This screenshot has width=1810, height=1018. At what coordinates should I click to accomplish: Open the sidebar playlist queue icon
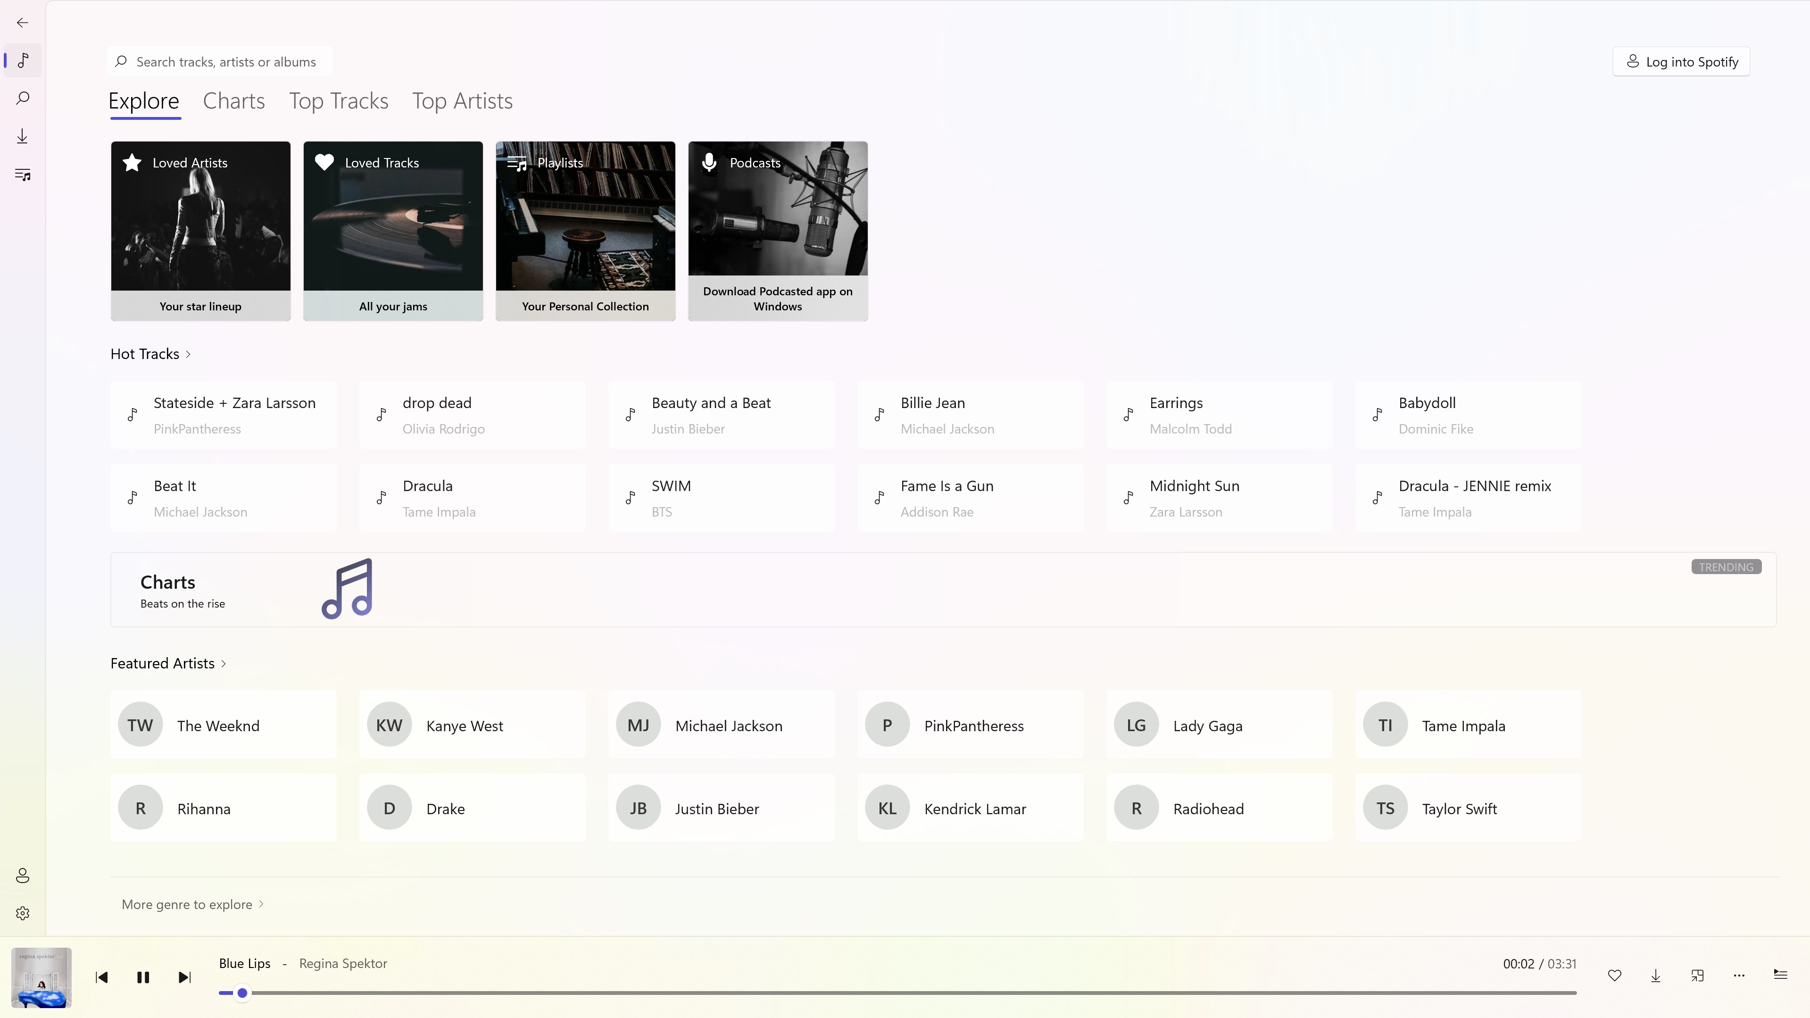click(x=23, y=175)
